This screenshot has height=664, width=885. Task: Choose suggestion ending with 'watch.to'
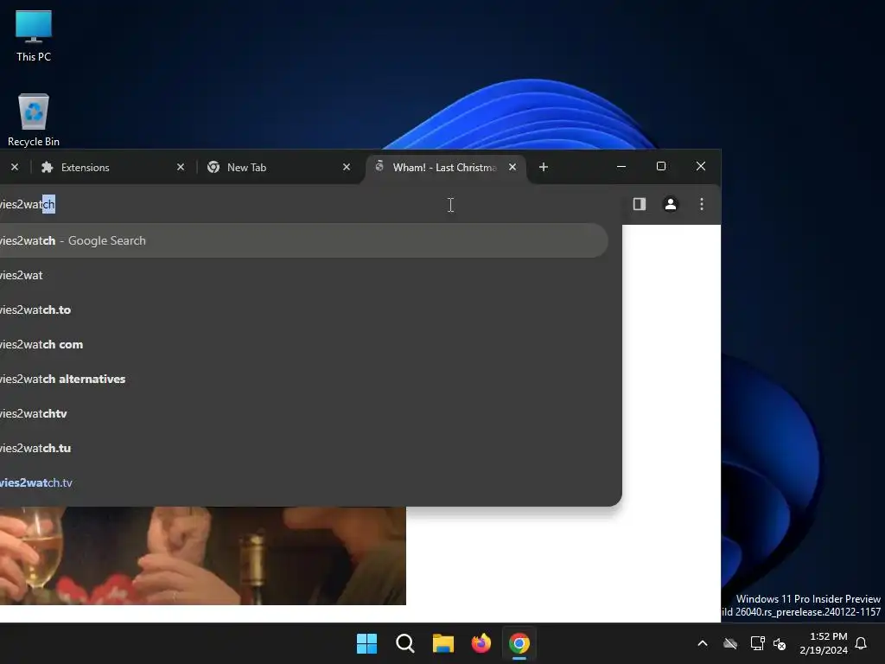[303, 310]
